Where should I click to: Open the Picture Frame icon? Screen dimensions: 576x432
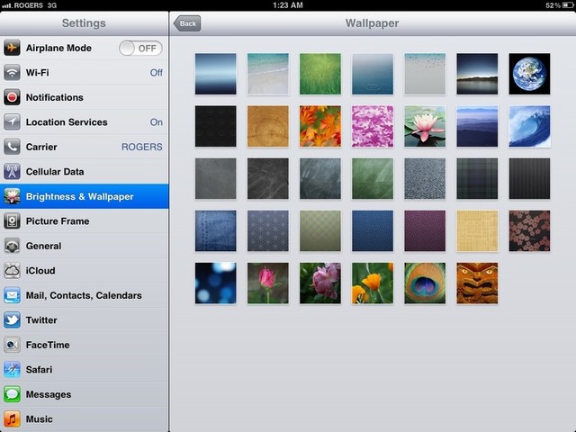pos(12,220)
